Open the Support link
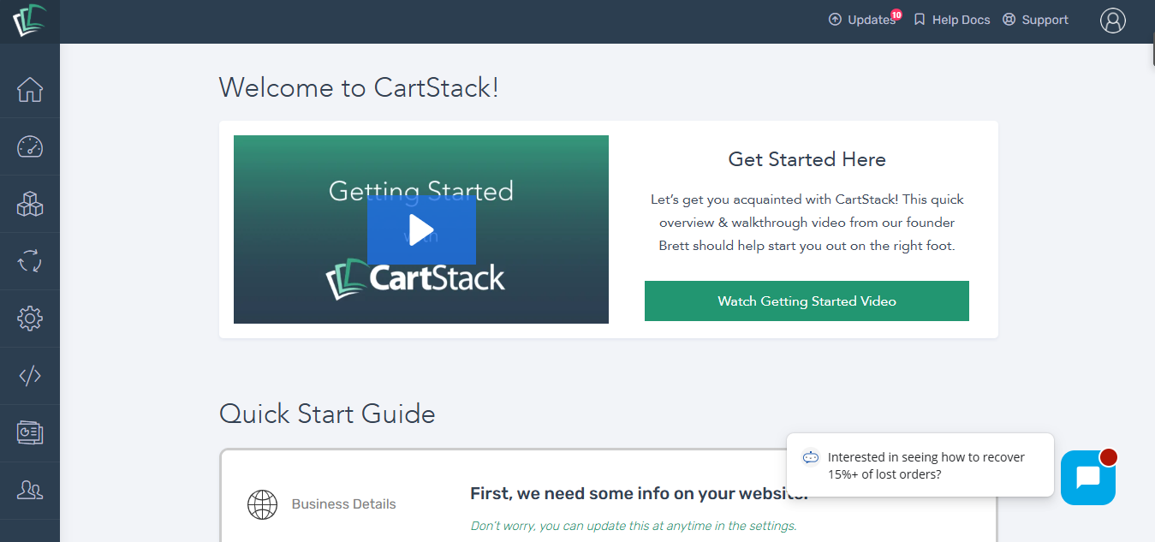The width and height of the screenshot is (1155, 542). 1035,20
